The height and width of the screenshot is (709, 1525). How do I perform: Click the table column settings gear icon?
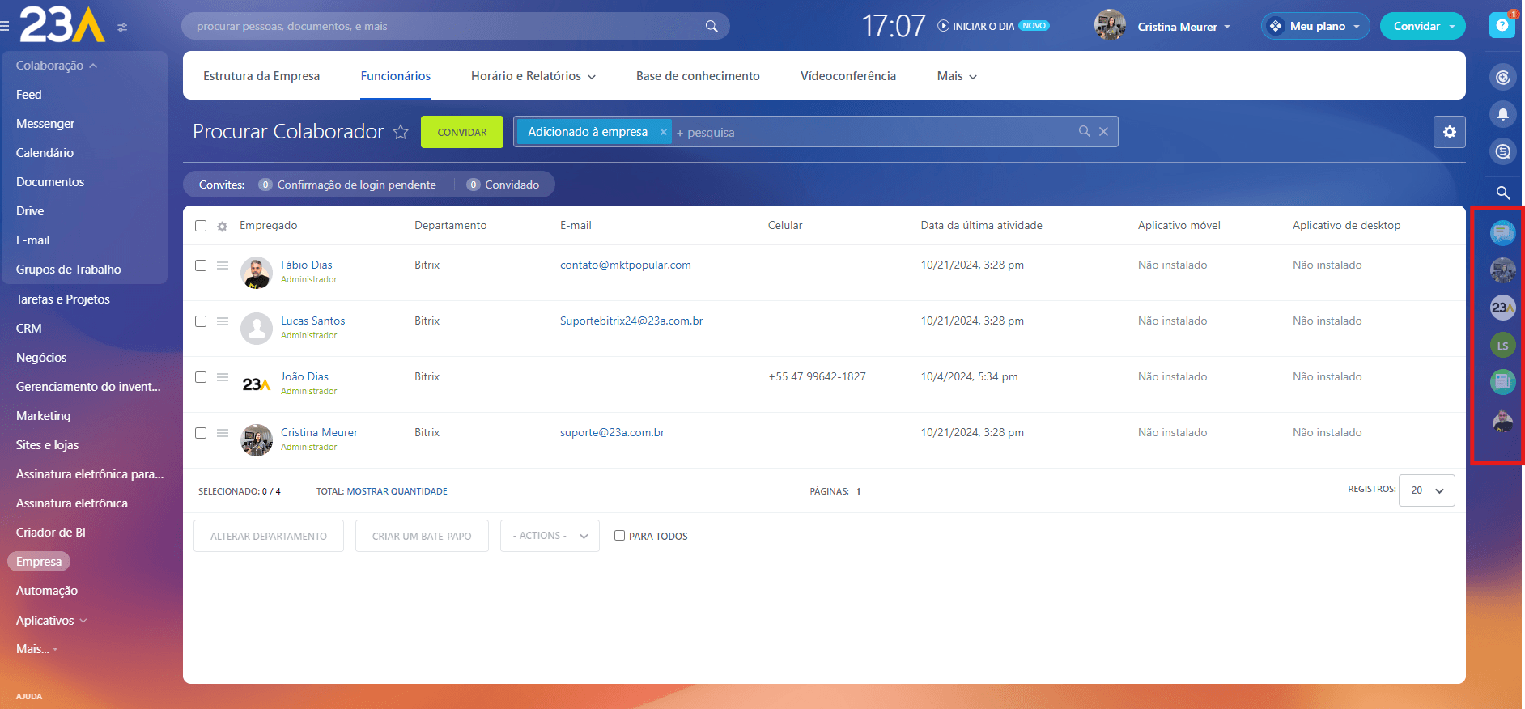point(222,227)
